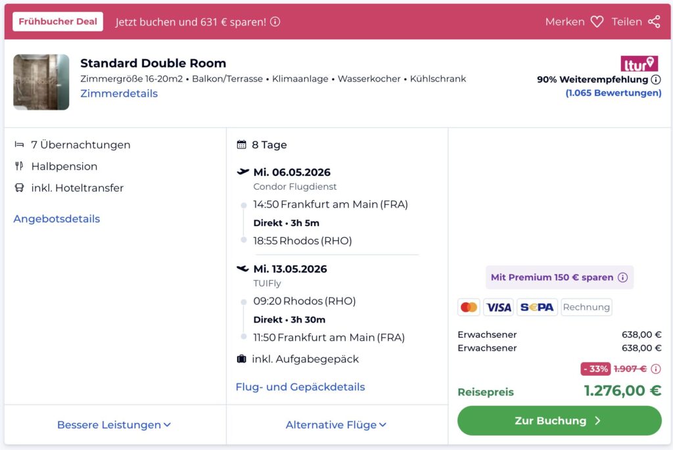Click the Standard Double Room thumbnail image
Viewport: 673px width, 450px height.
point(41,81)
